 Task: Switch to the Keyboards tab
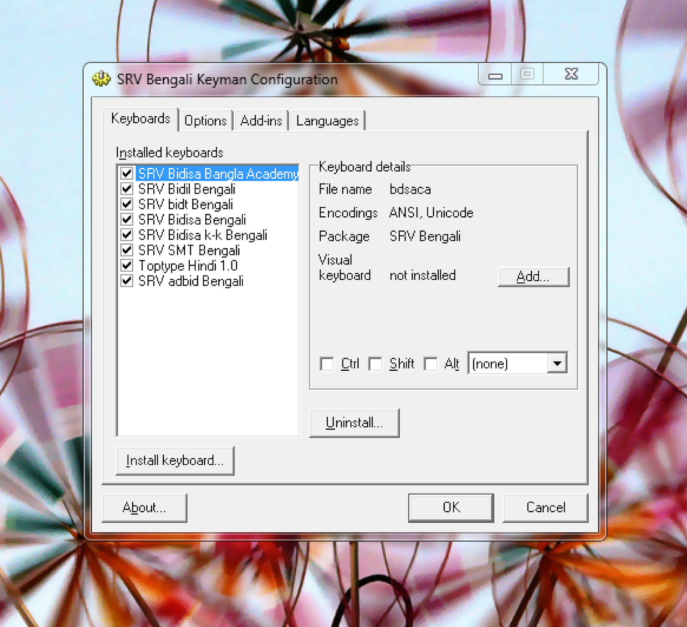tap(140, 118)
